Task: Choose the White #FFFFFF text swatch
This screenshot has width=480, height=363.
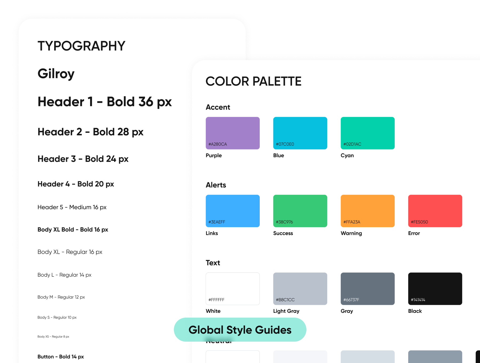Action: pos(233,289)
